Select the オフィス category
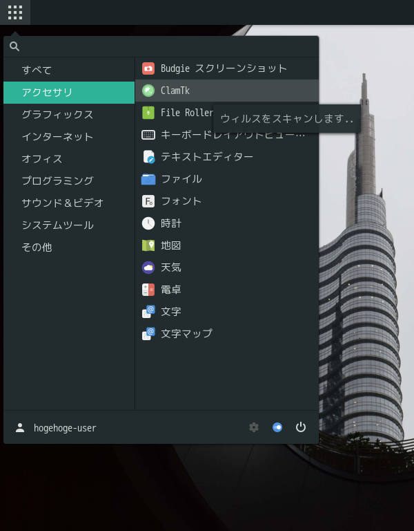 tap(69, 159)
